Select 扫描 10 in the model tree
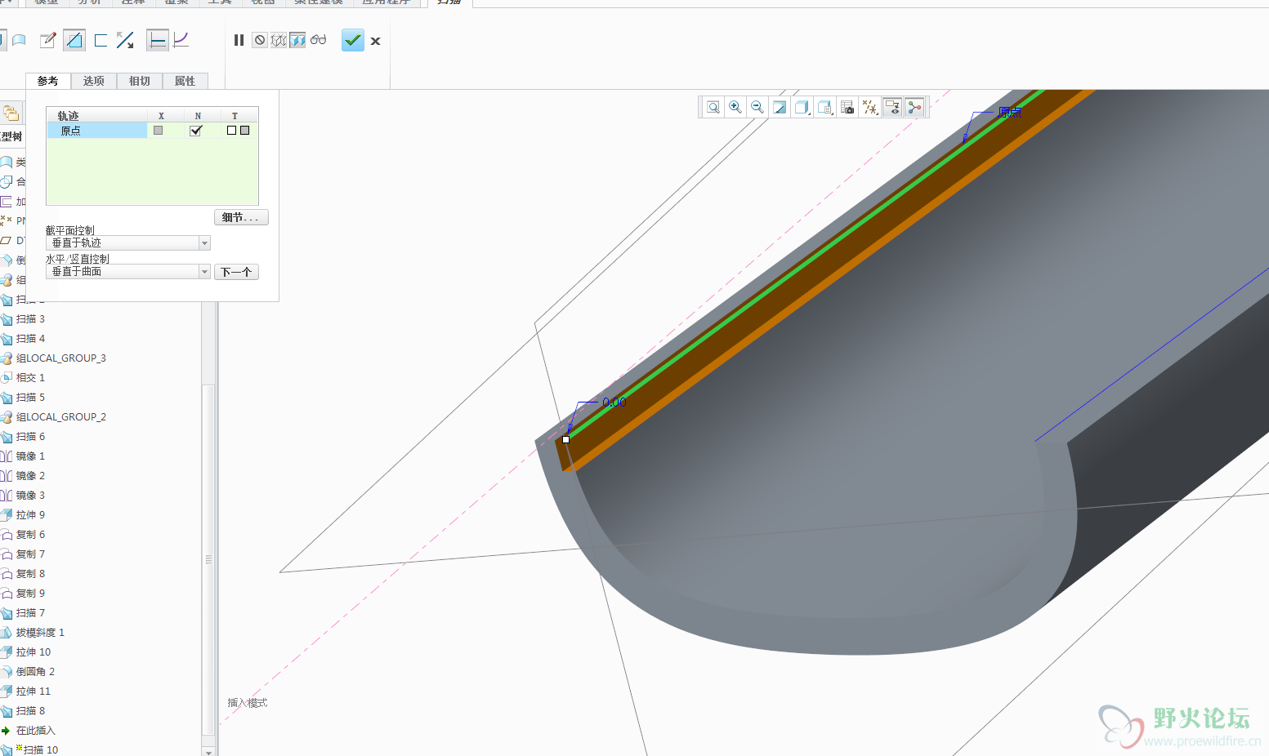Image resolution: width=1269 pixels, height=756 pixels. [x=40, y=749]
